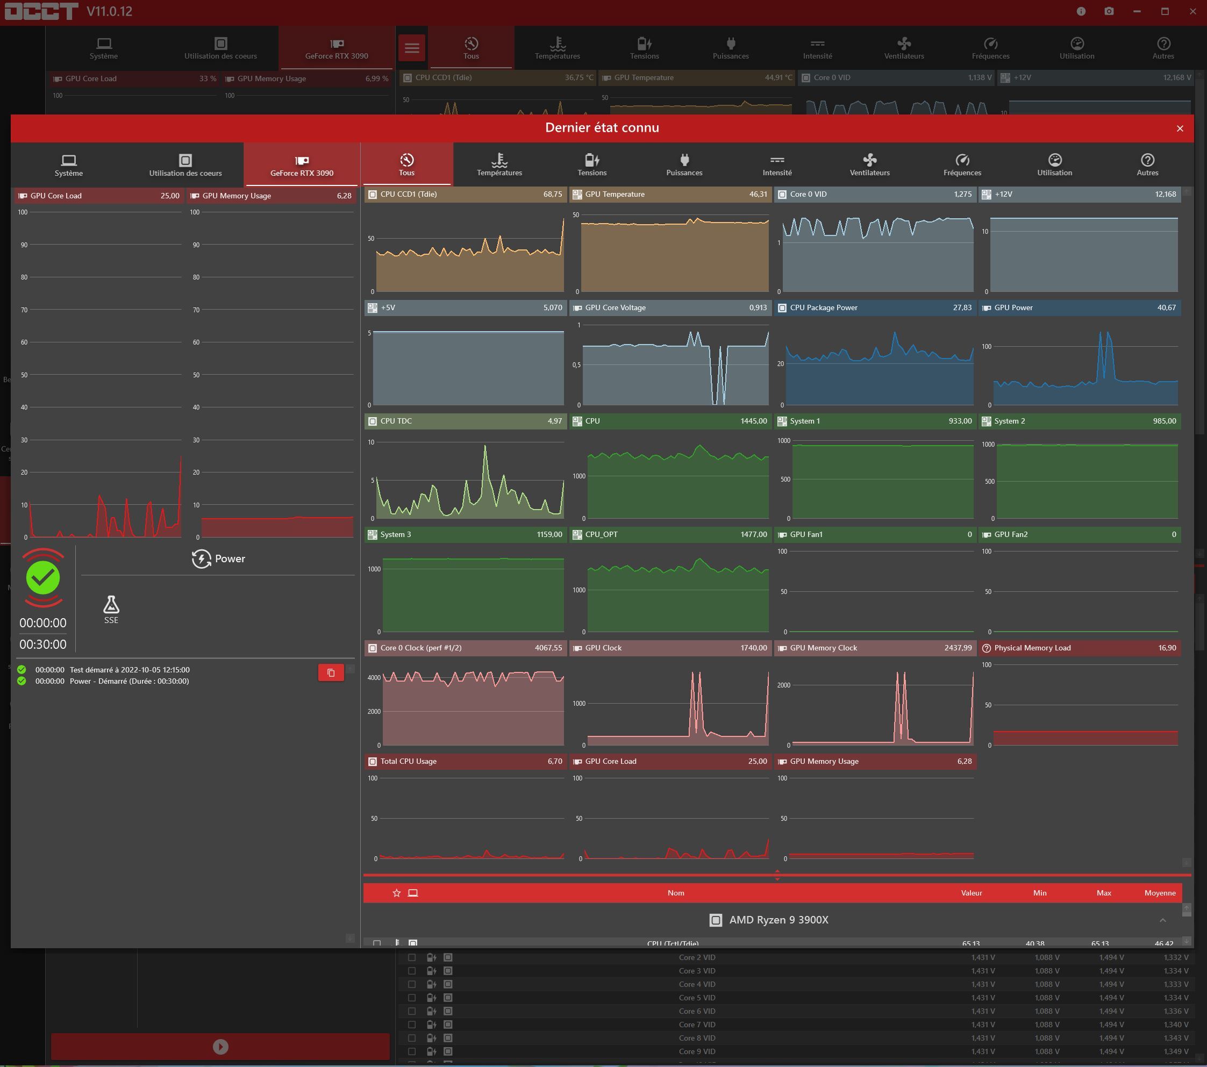1207x1067 pixels.
Task: Click the GPU Fan1 graph icon
Action: click(x=782, y=534)
